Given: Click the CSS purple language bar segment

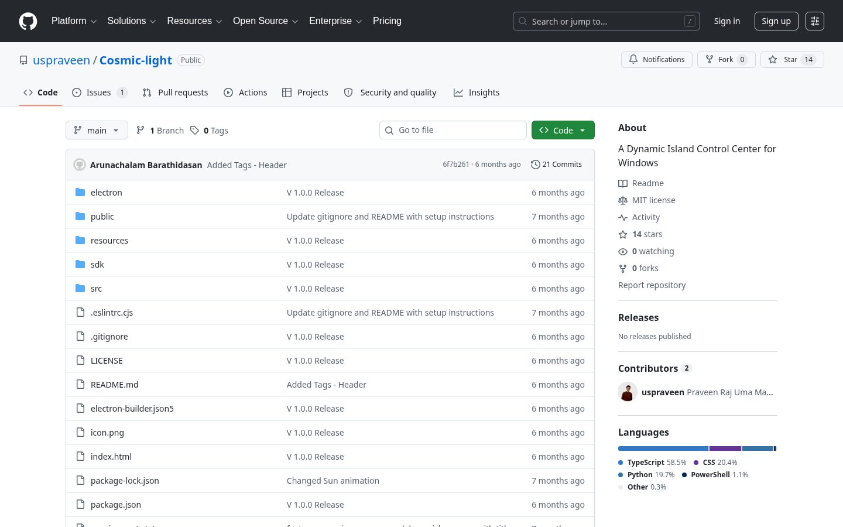Looking at the screenshot, I should [725, 449].
